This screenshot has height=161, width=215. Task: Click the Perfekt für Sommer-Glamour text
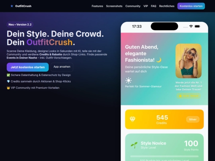pos(143,86)
